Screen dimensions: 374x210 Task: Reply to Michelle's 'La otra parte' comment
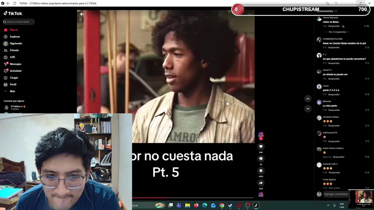coord(334,110)
